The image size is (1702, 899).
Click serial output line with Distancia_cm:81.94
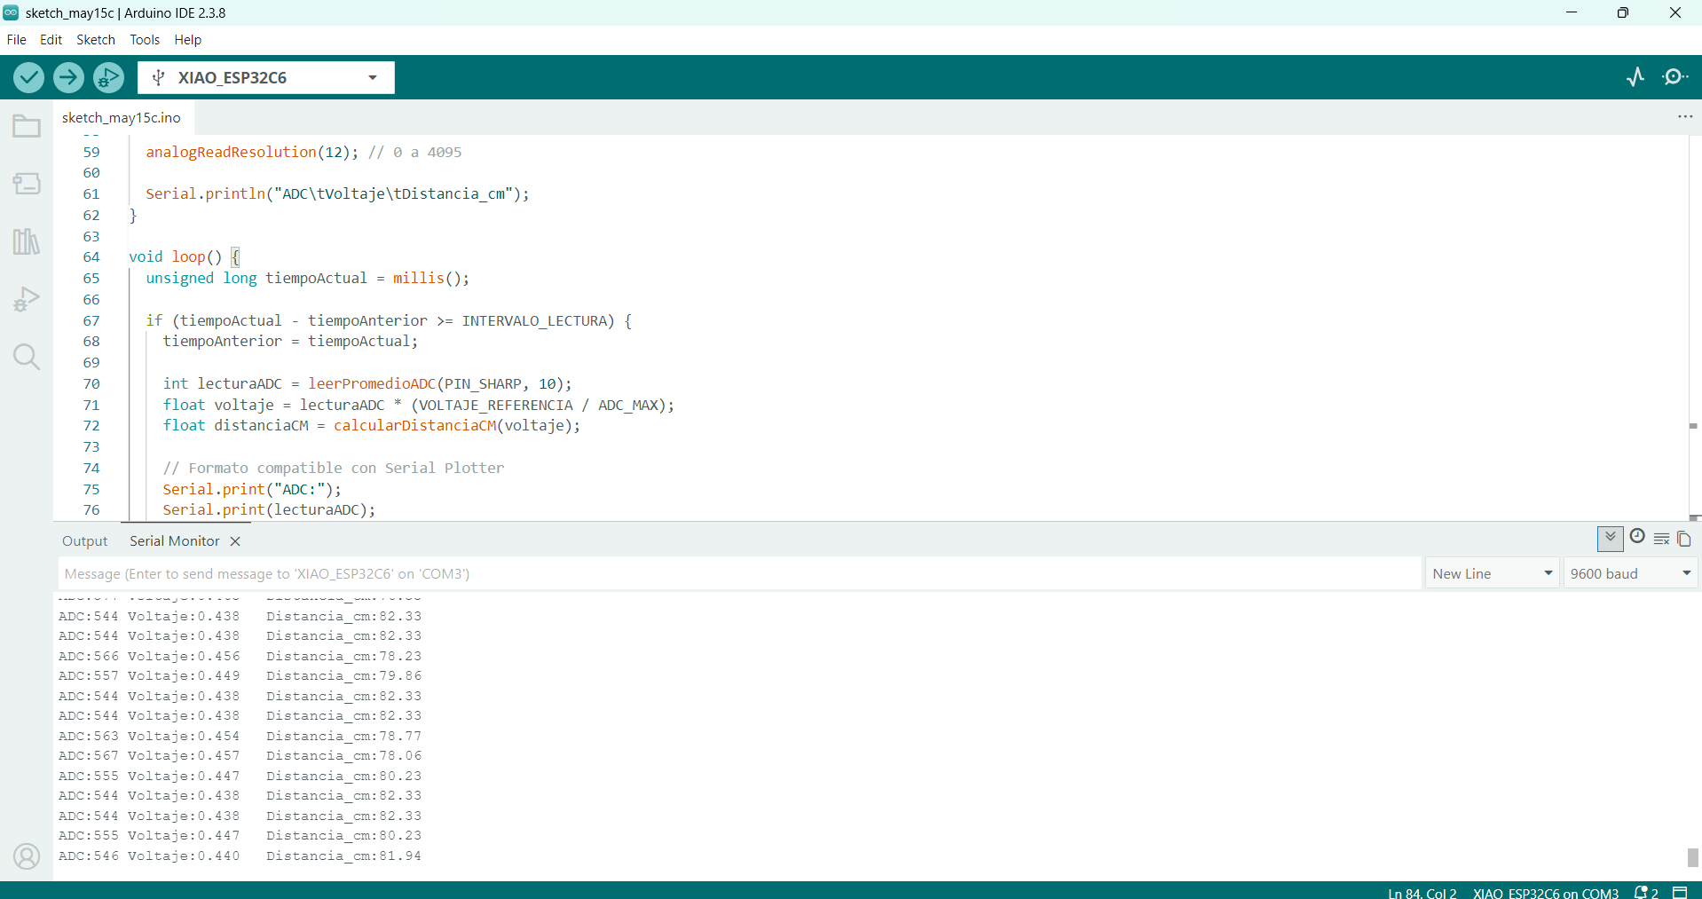point(240,856)
